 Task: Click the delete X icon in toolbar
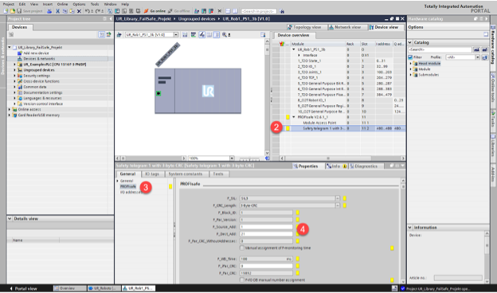point(79,11)
